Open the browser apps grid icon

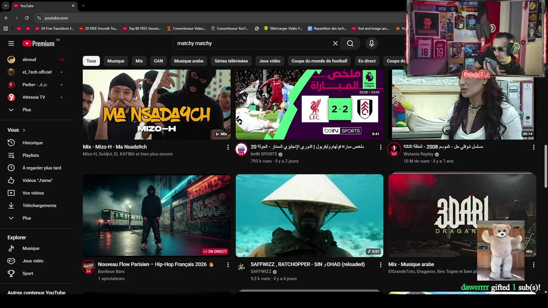6,29
